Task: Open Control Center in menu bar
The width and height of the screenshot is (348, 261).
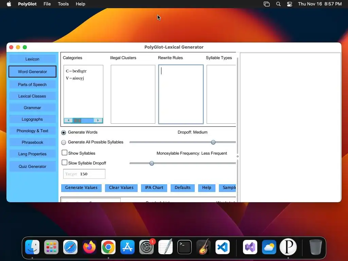Action: [290, 4]
